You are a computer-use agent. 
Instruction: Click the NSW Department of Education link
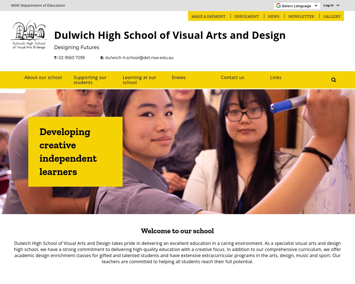point(38,5)
